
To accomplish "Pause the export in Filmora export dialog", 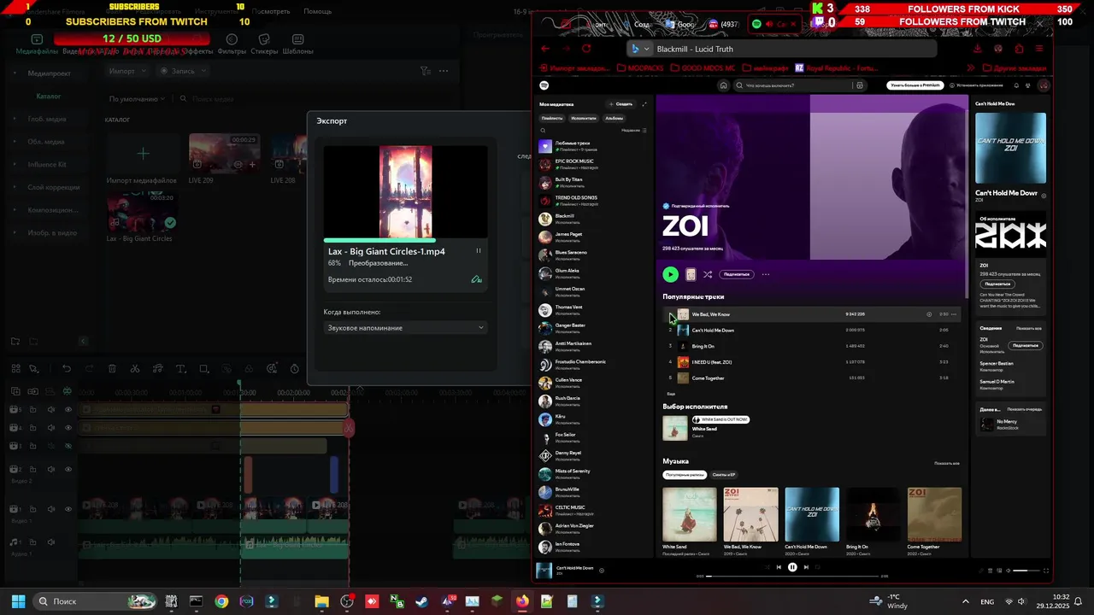I will pos(478,251).
